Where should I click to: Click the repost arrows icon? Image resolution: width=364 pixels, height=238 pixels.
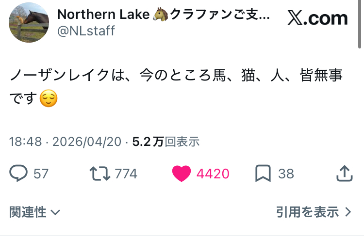pyautogui.click(x=100, y=173)
